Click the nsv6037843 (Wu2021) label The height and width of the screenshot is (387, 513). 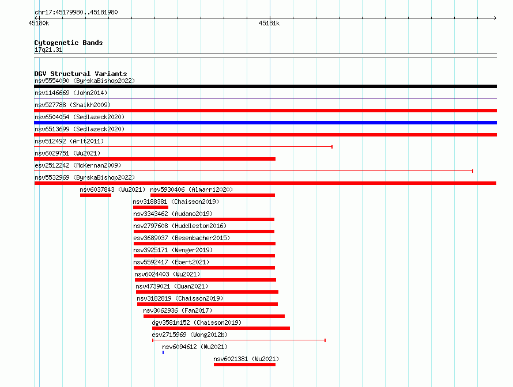[112, 189]
